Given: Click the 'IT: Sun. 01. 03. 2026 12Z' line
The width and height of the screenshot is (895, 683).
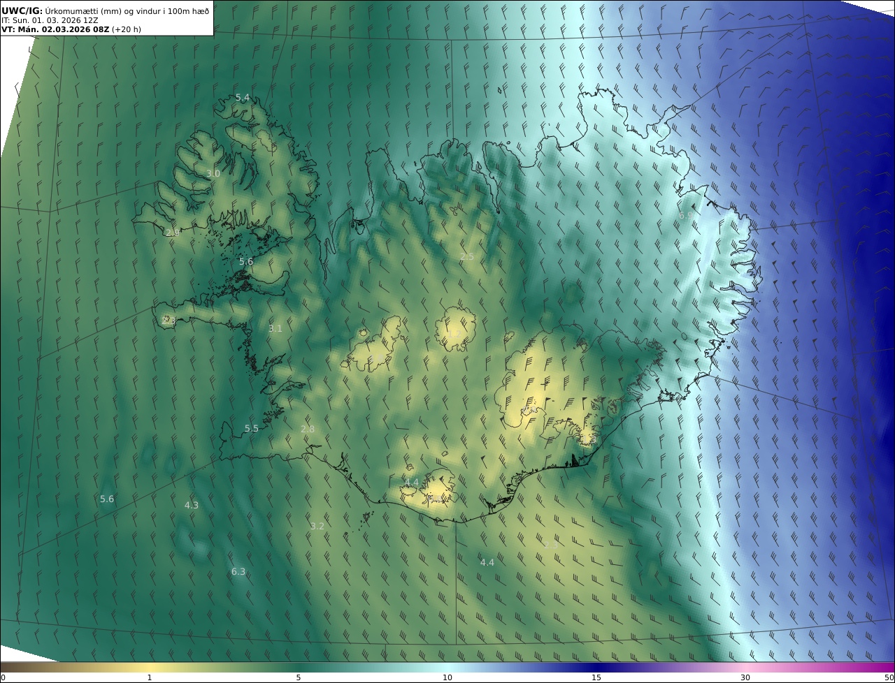Looking at the screenshot, I should [48, 20].
